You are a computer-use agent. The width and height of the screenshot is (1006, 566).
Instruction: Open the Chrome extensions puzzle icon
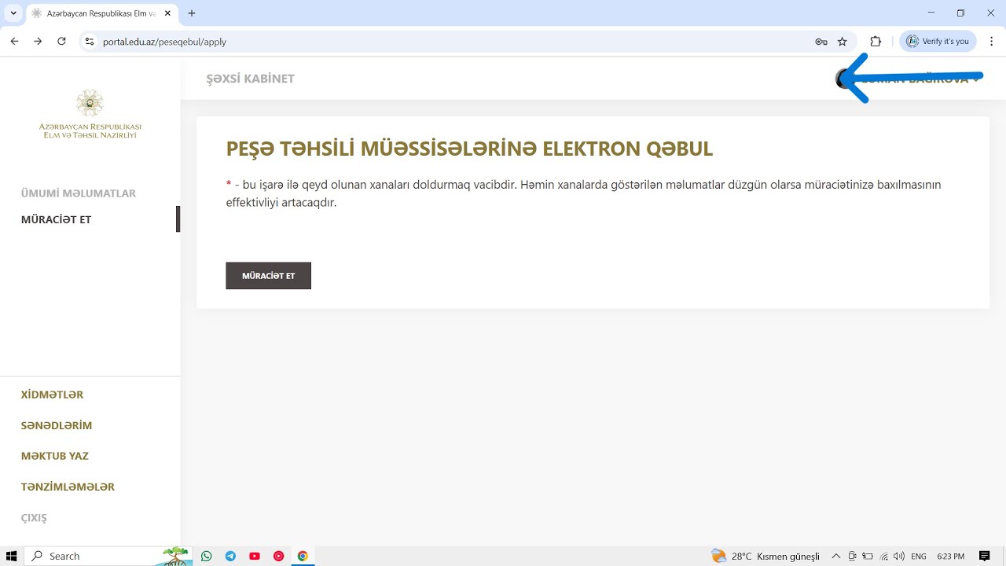pos(876,42)
